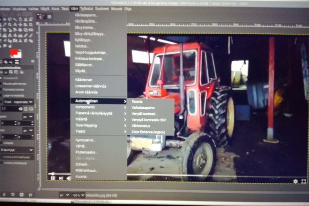The width and height of the screenshot is (309, 206).
Task: Click the red foreground color swatch
Action: click(14, 52)
